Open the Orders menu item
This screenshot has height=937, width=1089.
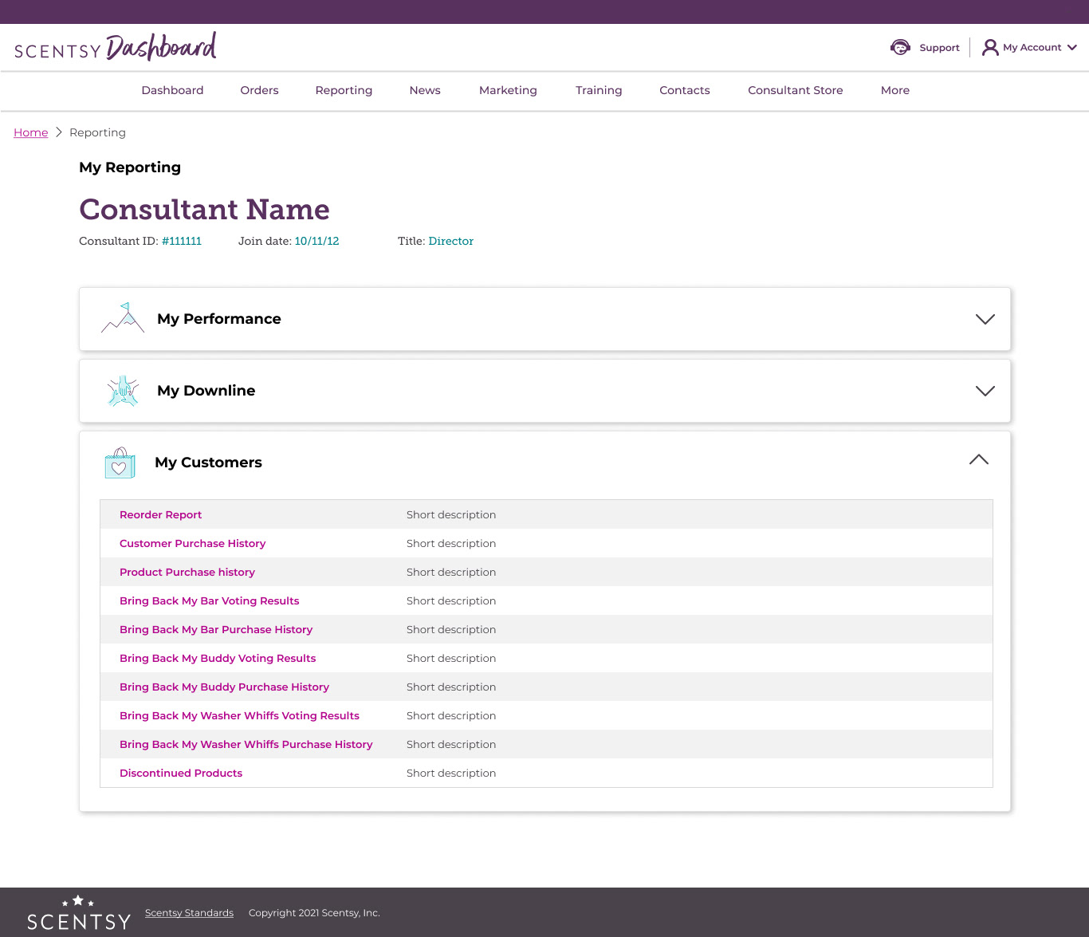point(259,90)
